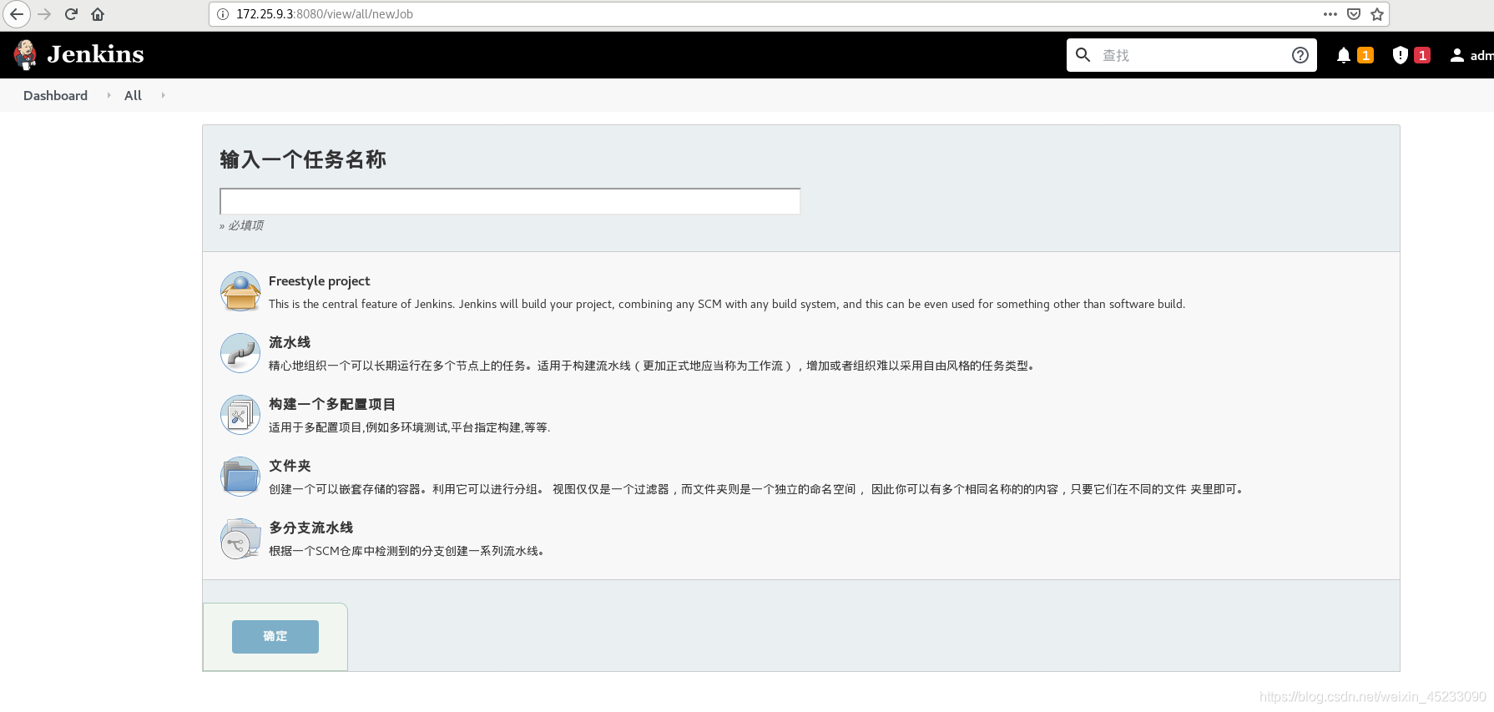The height and width of the screenshot is (712, 1494).
Task: Open security warnings shield icon
Action: [x=1400, y=55]
